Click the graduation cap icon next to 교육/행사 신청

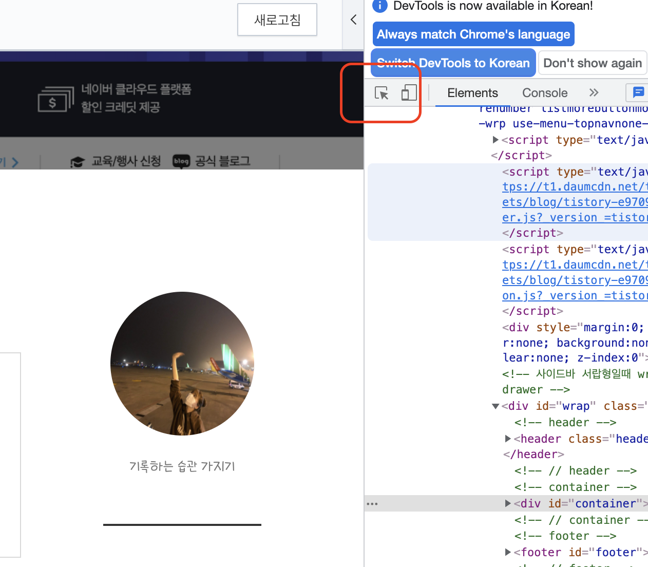point(78,162)
